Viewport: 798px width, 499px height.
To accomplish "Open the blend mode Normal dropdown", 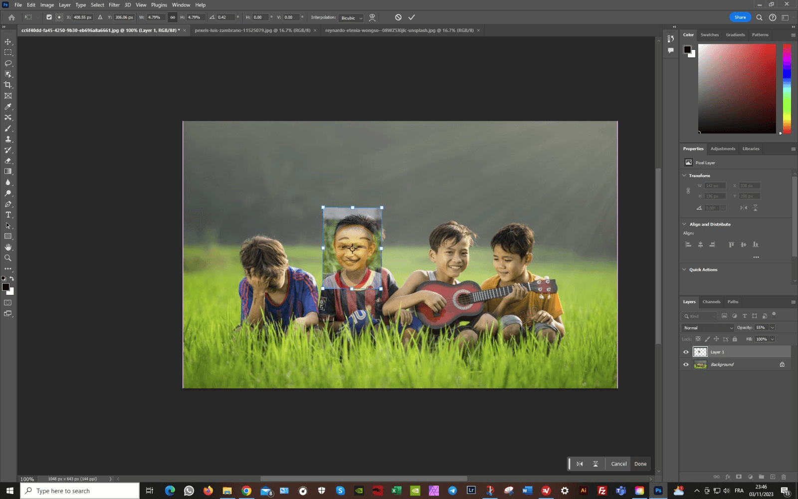I will tap(708, 328).
